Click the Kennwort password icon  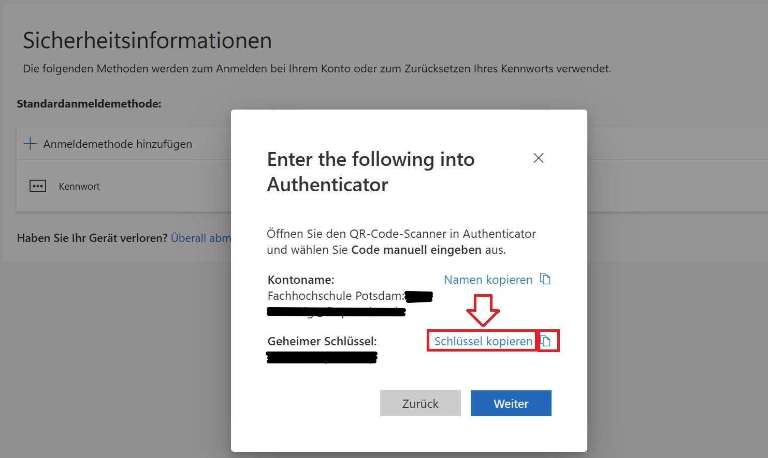(38, 186)
